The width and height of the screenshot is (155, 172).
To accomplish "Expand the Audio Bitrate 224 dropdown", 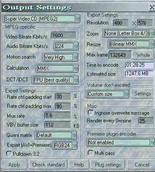I will [x=66, y=46].
